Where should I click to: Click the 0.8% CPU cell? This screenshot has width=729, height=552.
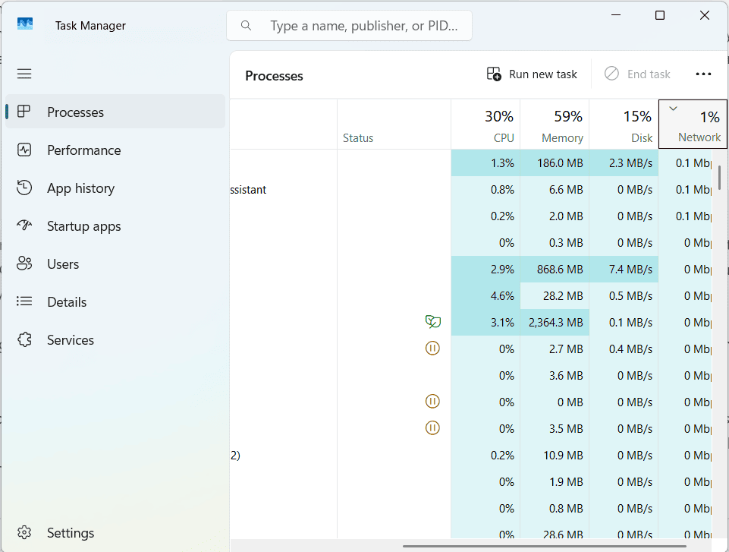point(485,189)
